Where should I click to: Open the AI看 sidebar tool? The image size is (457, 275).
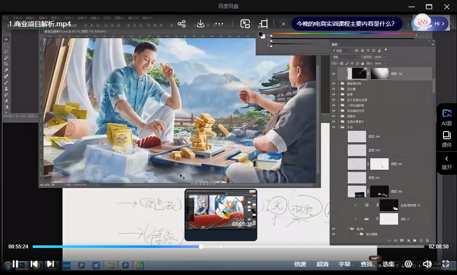tap(446, 117)
